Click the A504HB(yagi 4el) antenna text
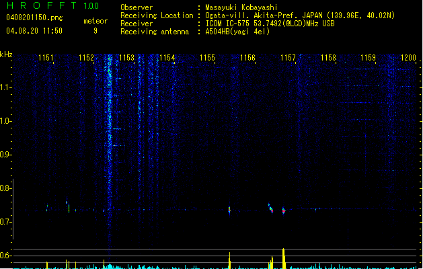Screen dimensions: 423x269 coord(237,32)
